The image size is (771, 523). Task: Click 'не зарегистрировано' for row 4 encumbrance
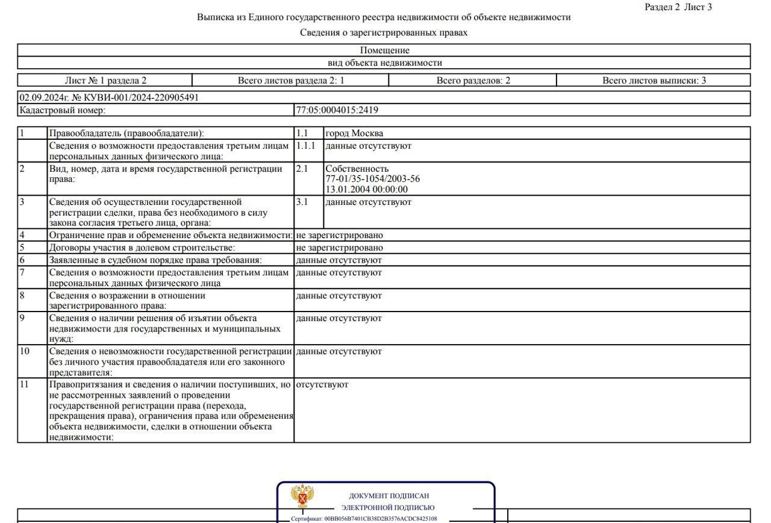click(x=340, y=235)
